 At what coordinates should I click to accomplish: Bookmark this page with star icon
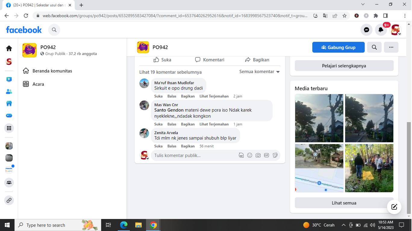pyautogui.click(x=345, y=16)
